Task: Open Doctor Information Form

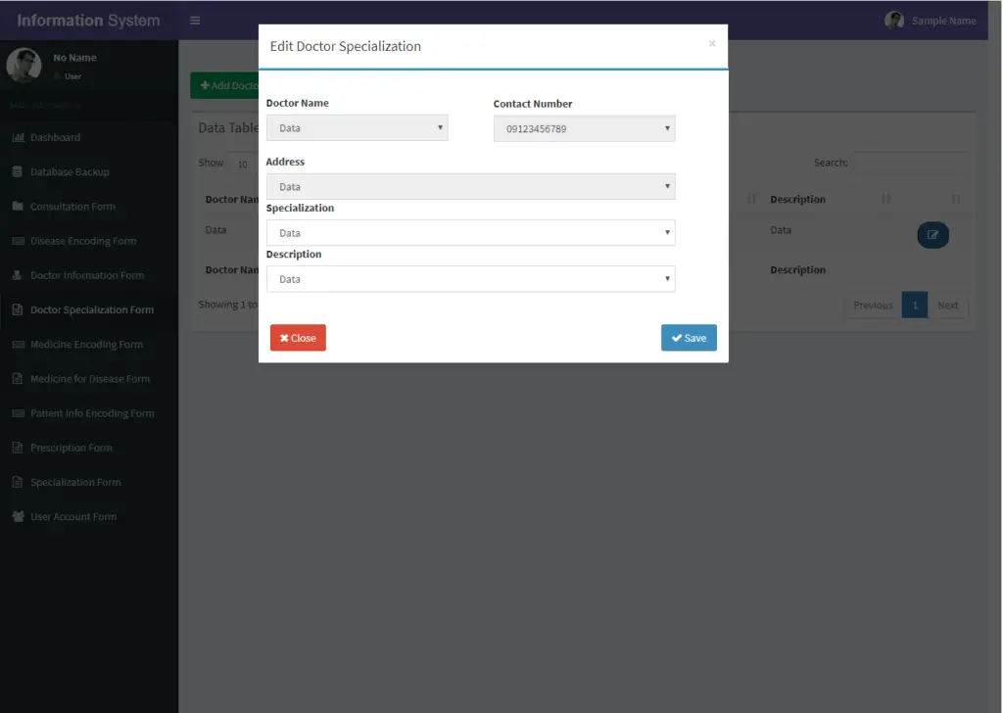Action: (x=89, y=275)
